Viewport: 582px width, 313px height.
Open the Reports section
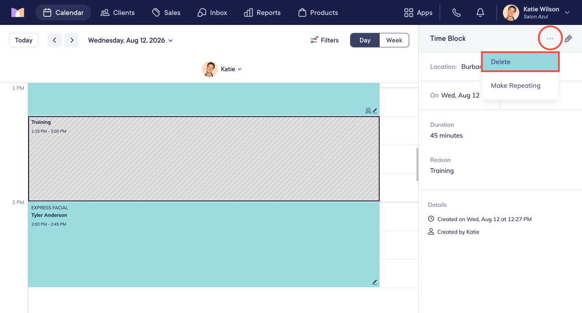(262, 13)
